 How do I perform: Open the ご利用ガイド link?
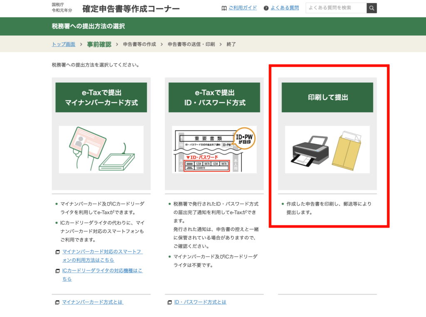[243, 8]
